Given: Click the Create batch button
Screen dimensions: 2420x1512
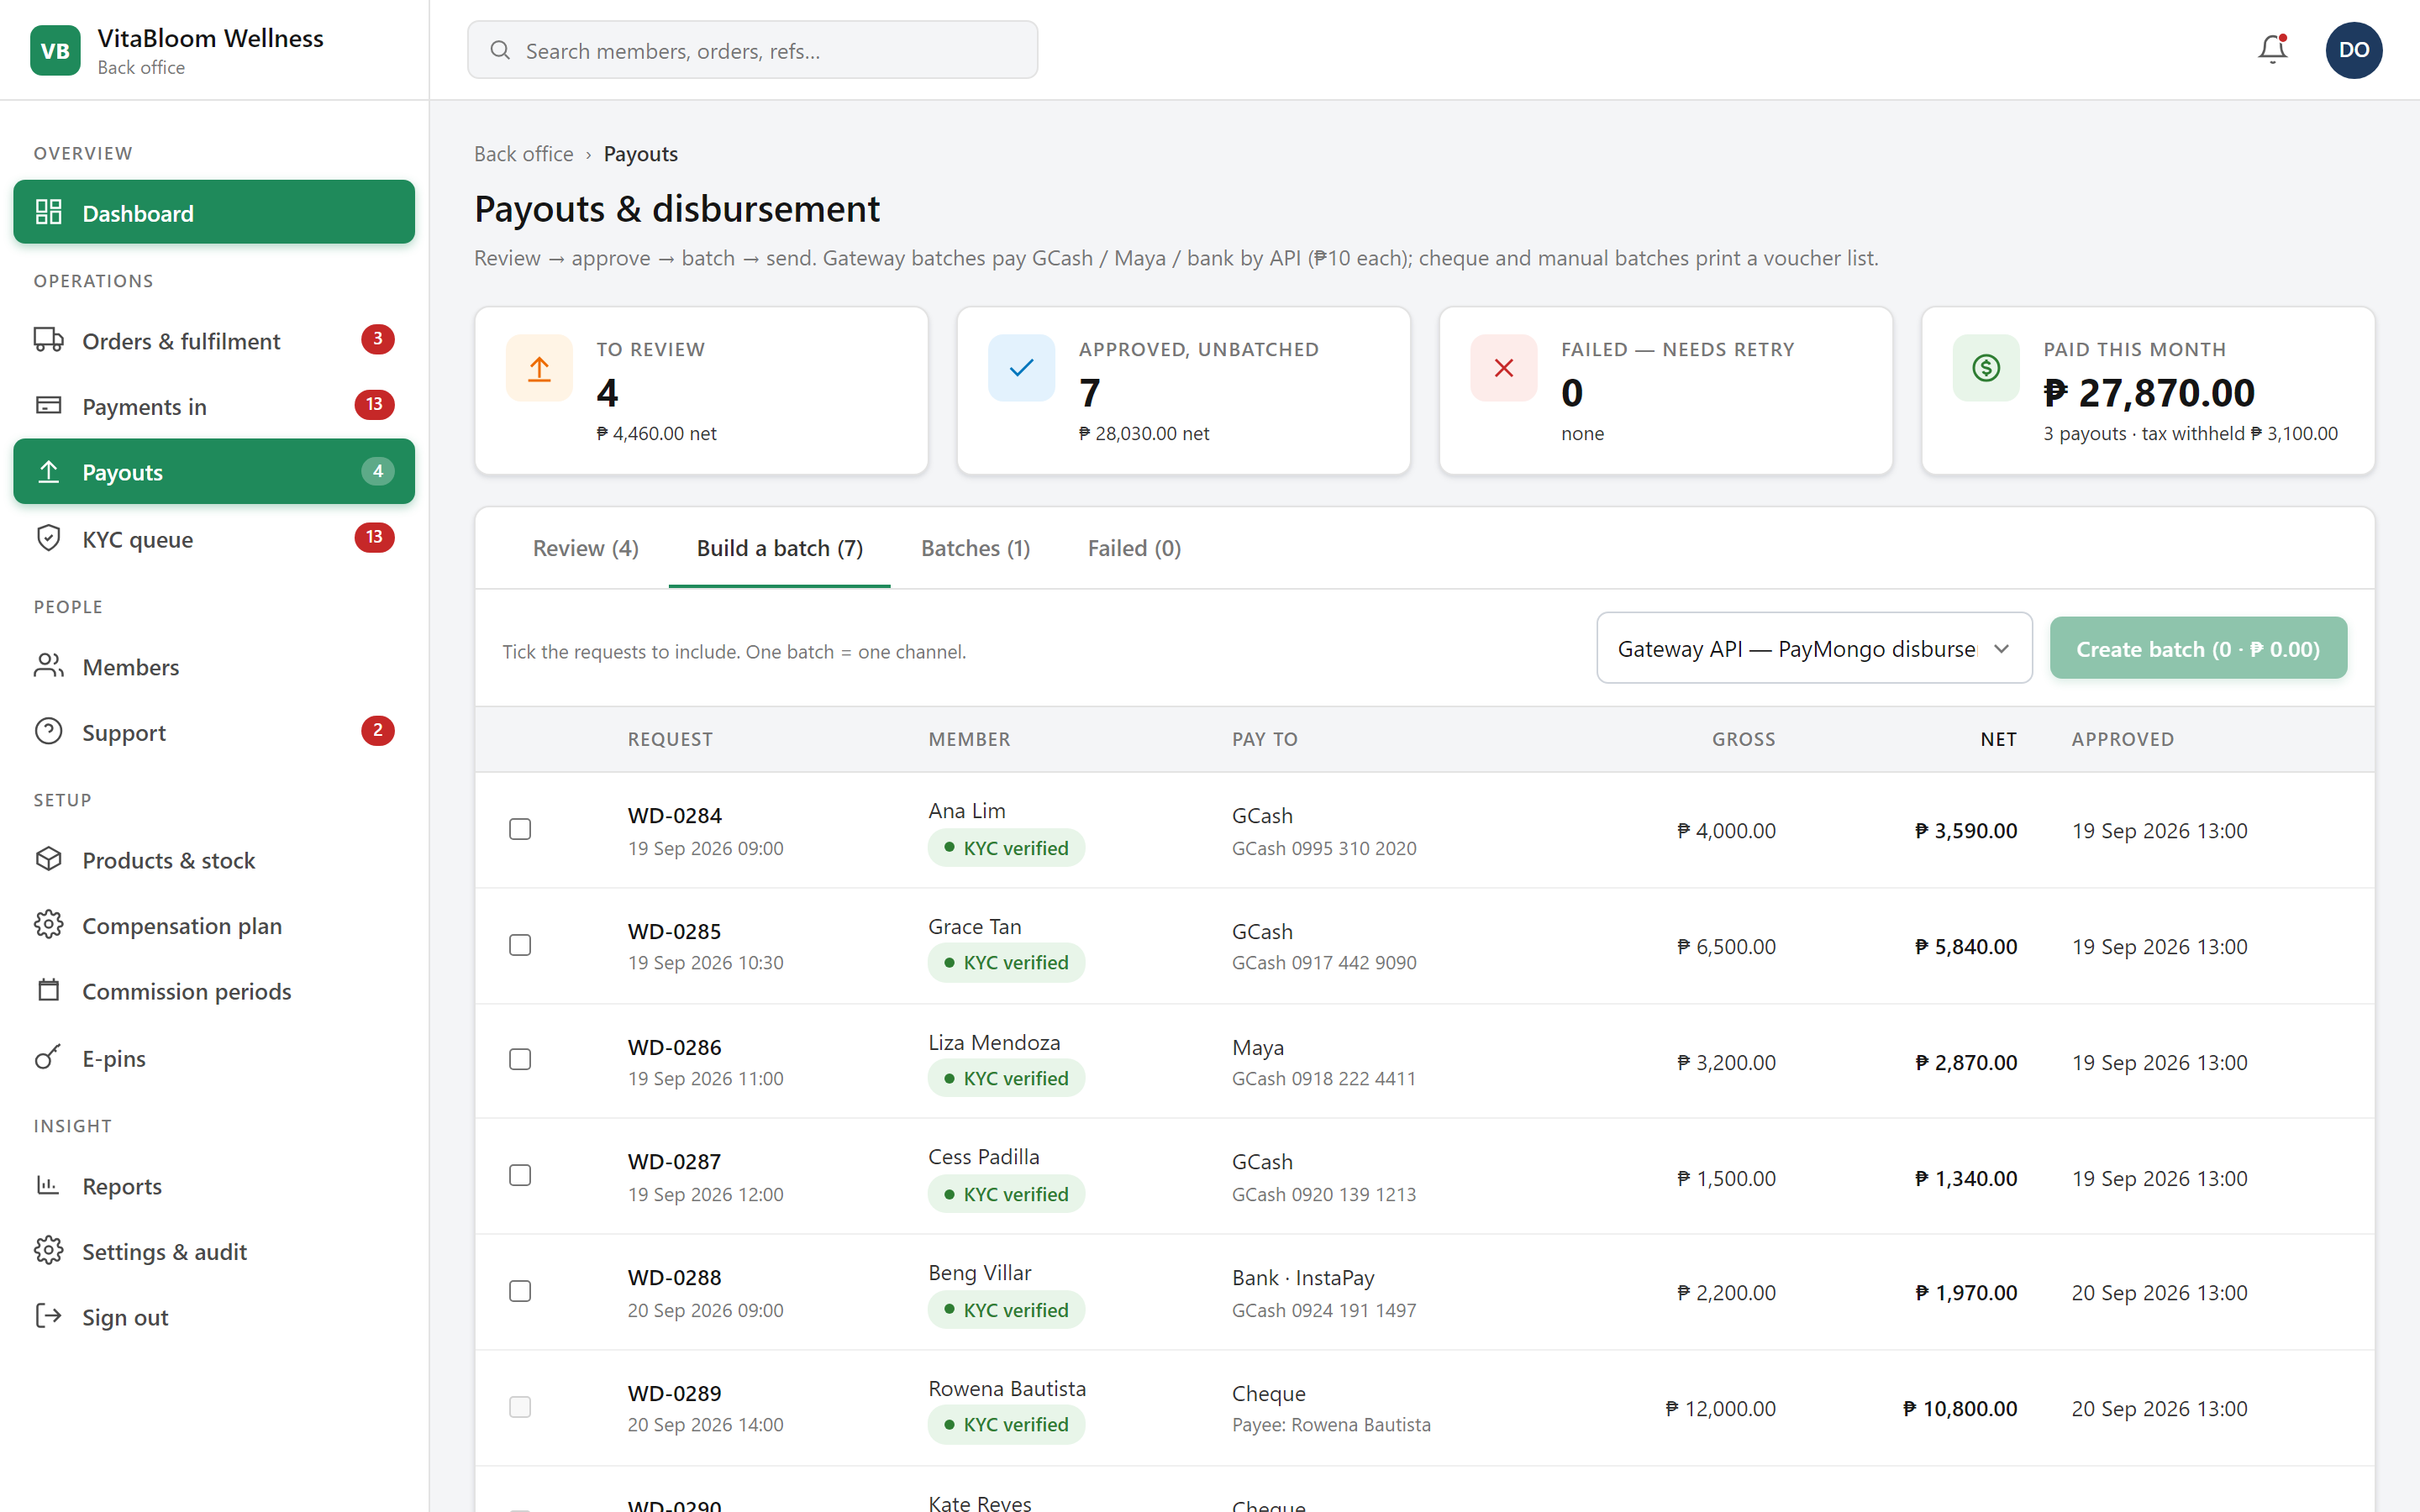Looking at the screenshot, I should point(2198,648).
